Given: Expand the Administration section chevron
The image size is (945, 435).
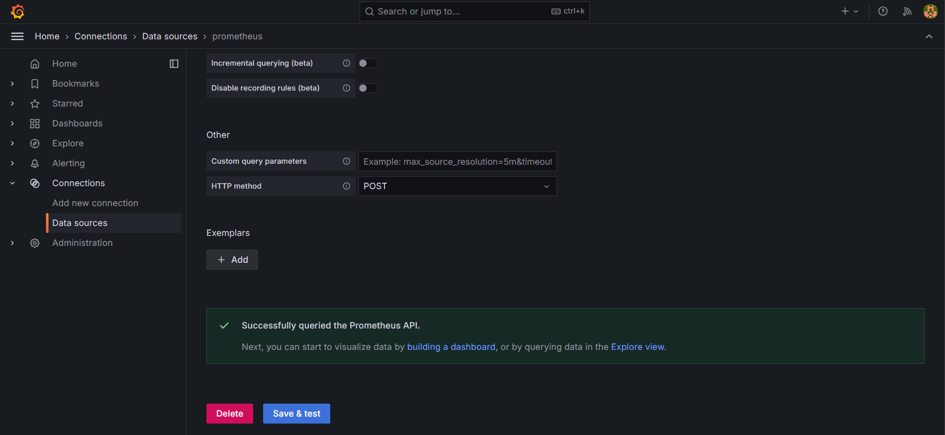Looking at the screenshot, I should [12, 243].
